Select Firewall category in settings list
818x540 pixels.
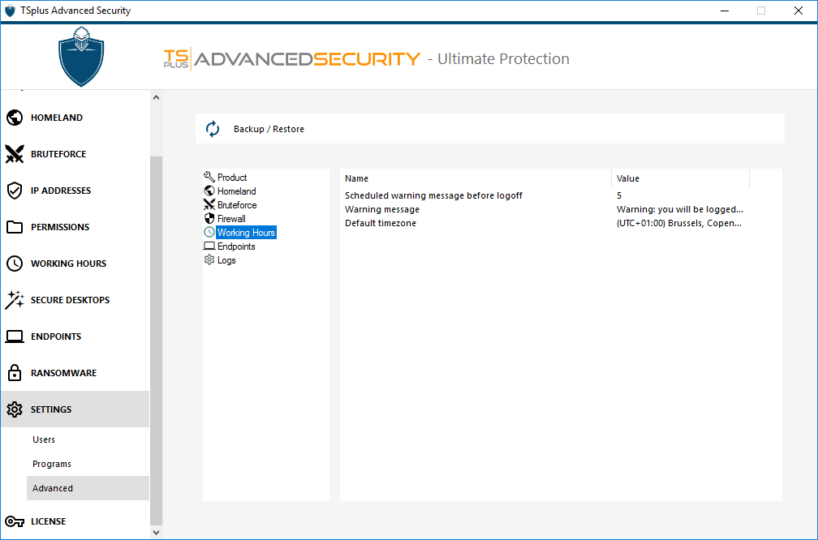click(230, 219)
